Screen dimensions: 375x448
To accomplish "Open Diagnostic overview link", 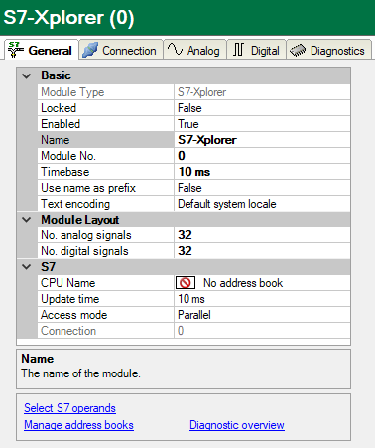I will pos(237,425).
